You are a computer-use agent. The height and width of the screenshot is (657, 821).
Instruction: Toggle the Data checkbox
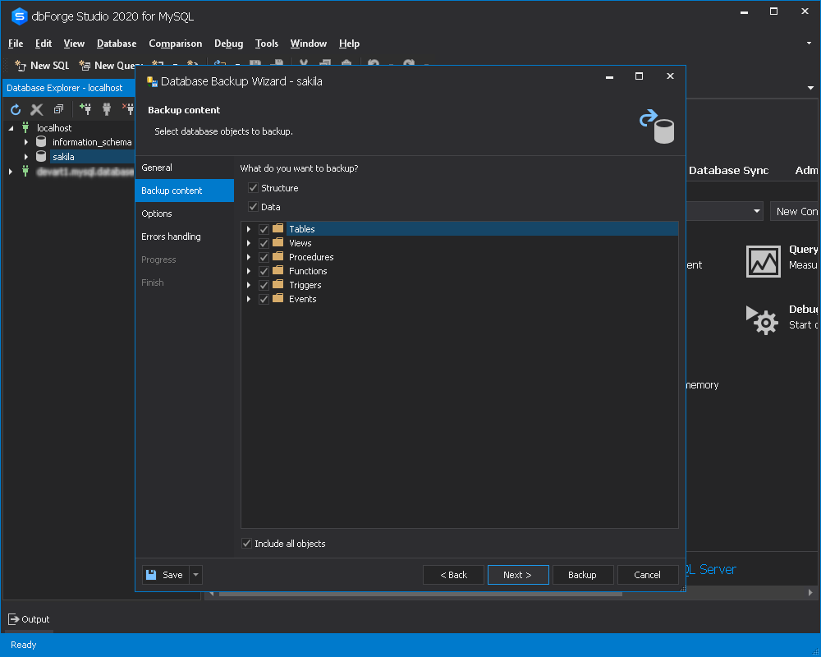(x=253, y=206)
